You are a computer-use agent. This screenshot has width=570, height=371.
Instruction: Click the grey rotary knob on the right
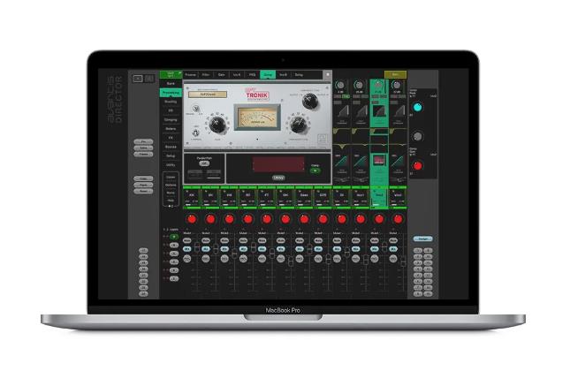pos(417,137)
